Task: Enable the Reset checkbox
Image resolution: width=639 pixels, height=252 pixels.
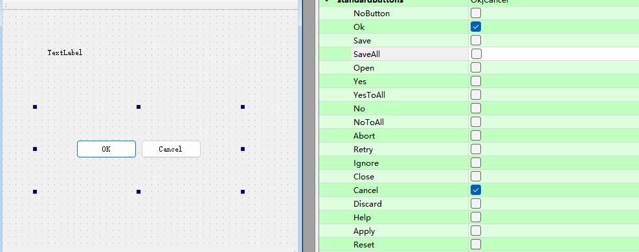Action: pyautogui.click(x=476, y=244)
